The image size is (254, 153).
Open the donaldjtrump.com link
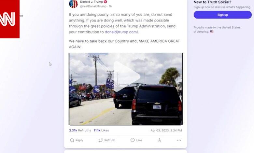click(x=121, y=32)
